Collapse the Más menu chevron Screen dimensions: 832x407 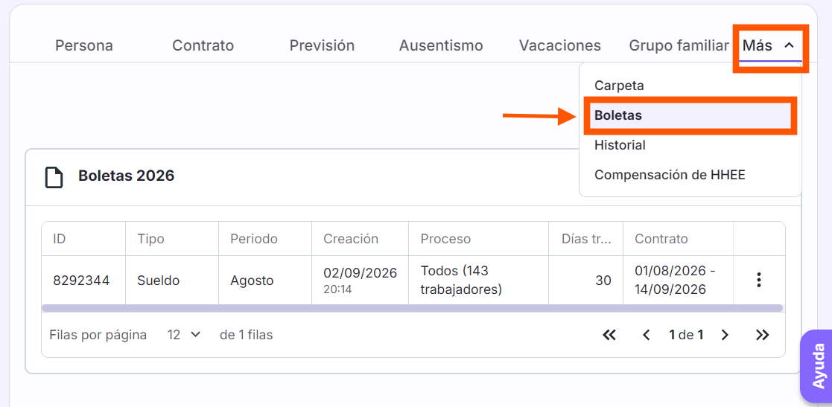[790, 45]
